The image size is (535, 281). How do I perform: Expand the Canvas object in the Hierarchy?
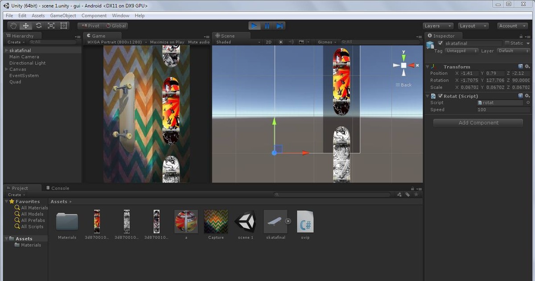point(6,69)
